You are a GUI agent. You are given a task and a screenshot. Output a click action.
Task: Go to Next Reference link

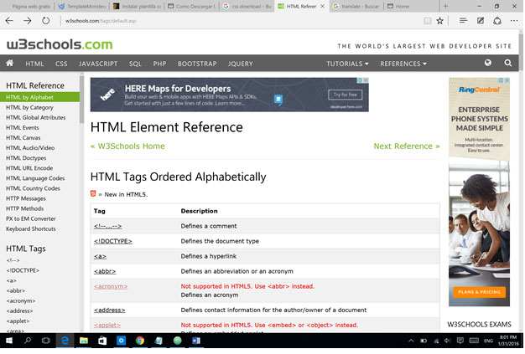tap(407, 146)
